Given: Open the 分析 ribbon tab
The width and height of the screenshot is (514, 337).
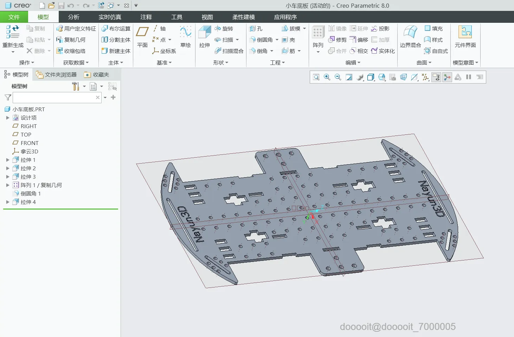Looking at the screenshot, I should [x=73, y=17].
